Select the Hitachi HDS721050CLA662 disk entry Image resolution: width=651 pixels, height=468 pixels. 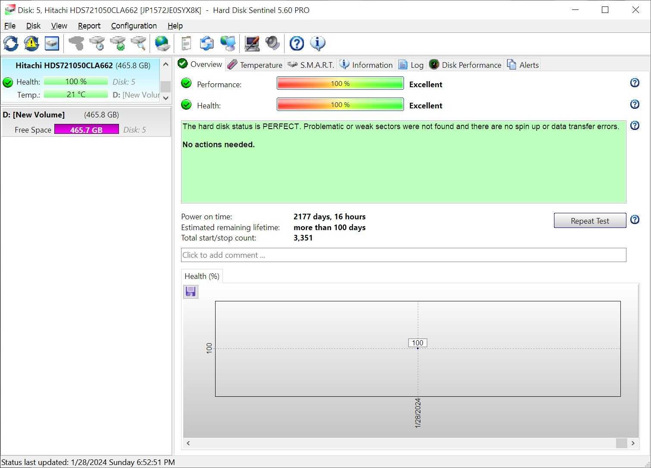(80, 80)
